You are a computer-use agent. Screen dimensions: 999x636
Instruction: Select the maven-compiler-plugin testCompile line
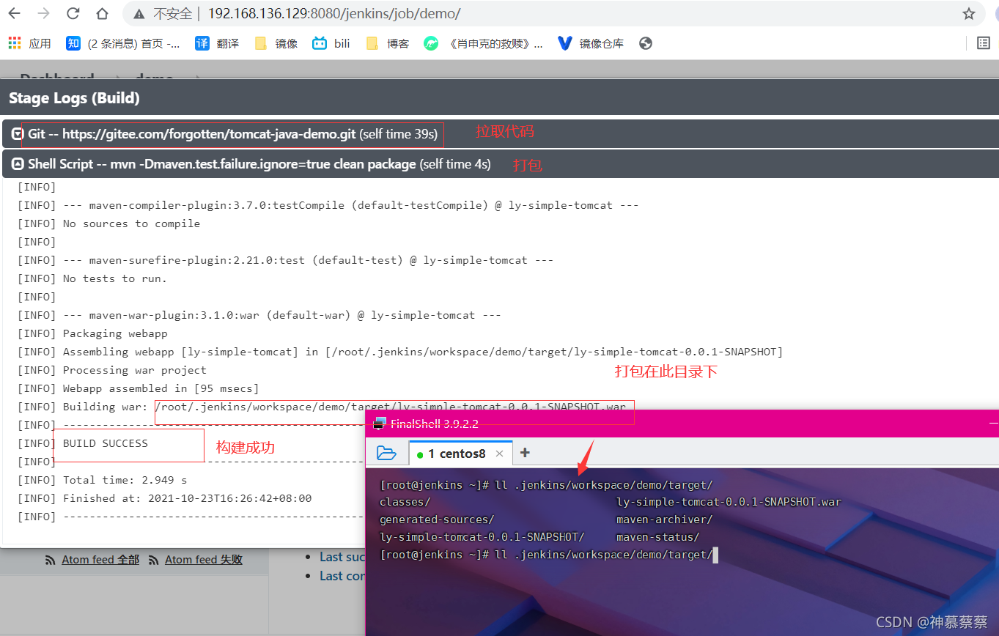coord(328,205)
